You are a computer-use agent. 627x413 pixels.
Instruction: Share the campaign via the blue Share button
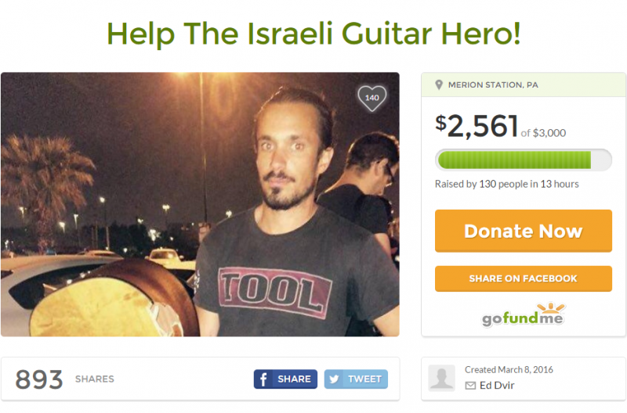pos(285,379)
